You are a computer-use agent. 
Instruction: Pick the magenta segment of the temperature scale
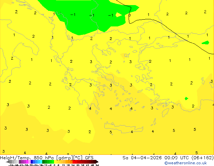[x=27, y=162]
